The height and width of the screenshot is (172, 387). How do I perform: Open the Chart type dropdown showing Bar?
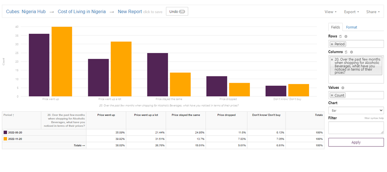[356, 110]
